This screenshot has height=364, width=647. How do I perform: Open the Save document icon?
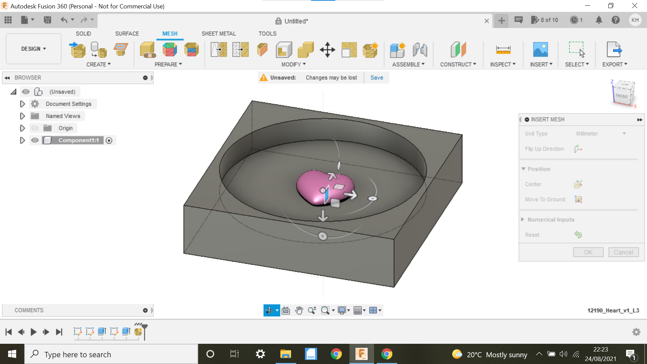click(x=47, y=20)
